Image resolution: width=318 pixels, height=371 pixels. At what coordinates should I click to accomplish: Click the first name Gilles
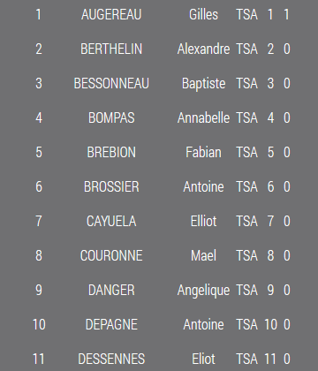pos(203,14)
